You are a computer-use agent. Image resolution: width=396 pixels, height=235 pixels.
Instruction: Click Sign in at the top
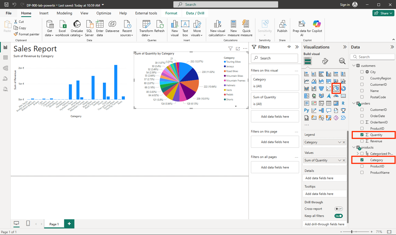click(x=345, y=5)
